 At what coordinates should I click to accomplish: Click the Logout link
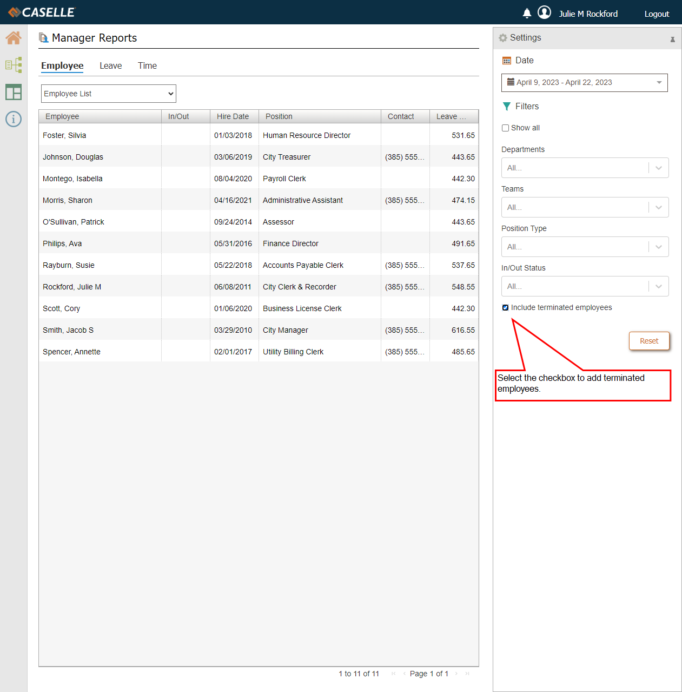657,14
